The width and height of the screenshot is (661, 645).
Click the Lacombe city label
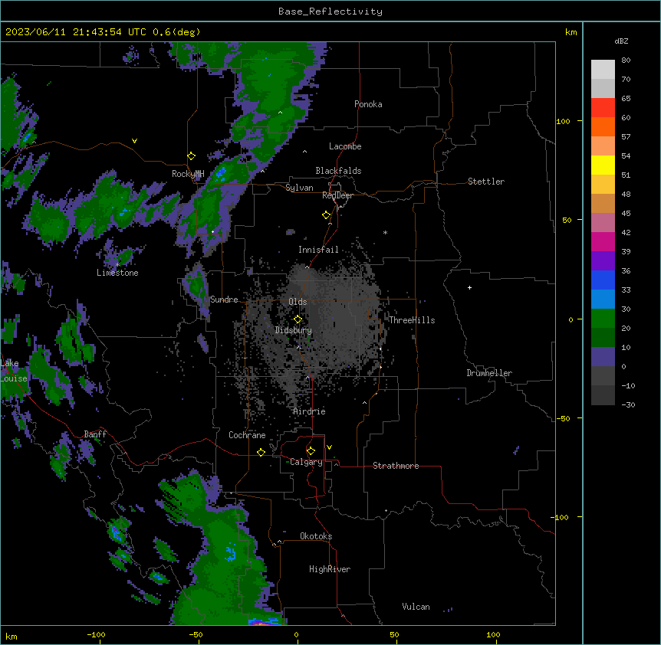point(345,146)
